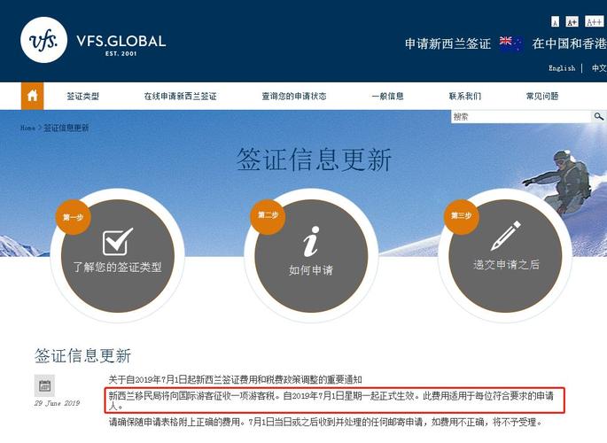Open the 一般信息 menu

tap(387, 96)
